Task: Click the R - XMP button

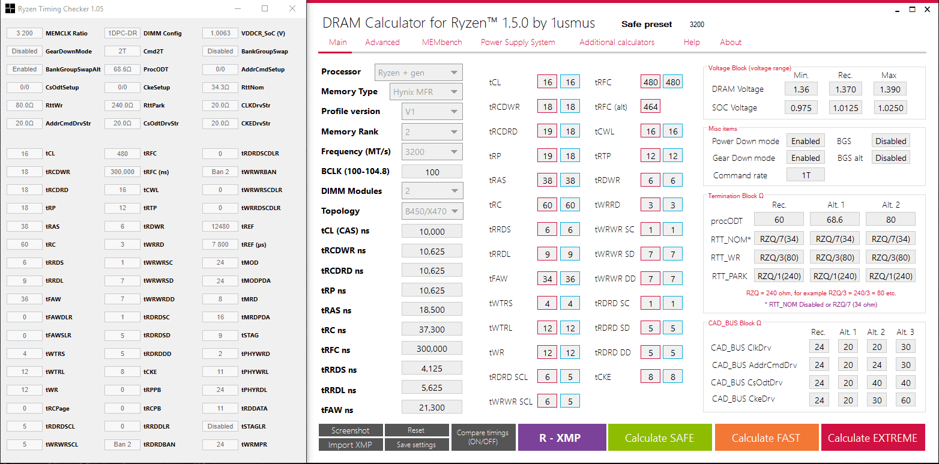Action: 562,438
